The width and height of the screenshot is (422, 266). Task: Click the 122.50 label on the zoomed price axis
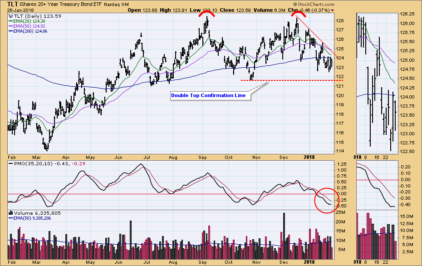(x=407, y=151)
